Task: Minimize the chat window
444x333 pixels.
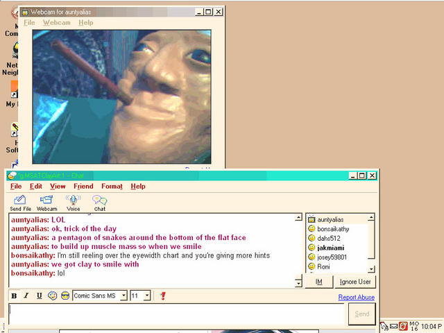Action: 352,176
